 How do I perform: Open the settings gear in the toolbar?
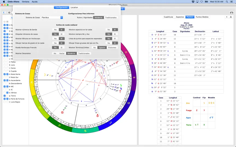point(9,13)
